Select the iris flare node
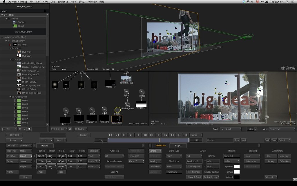The height and width of the screenshot is (186, 297). pyautogui.click(x=55, y=84)
